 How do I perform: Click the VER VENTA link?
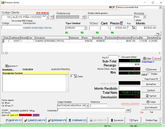tap(42, 13)
